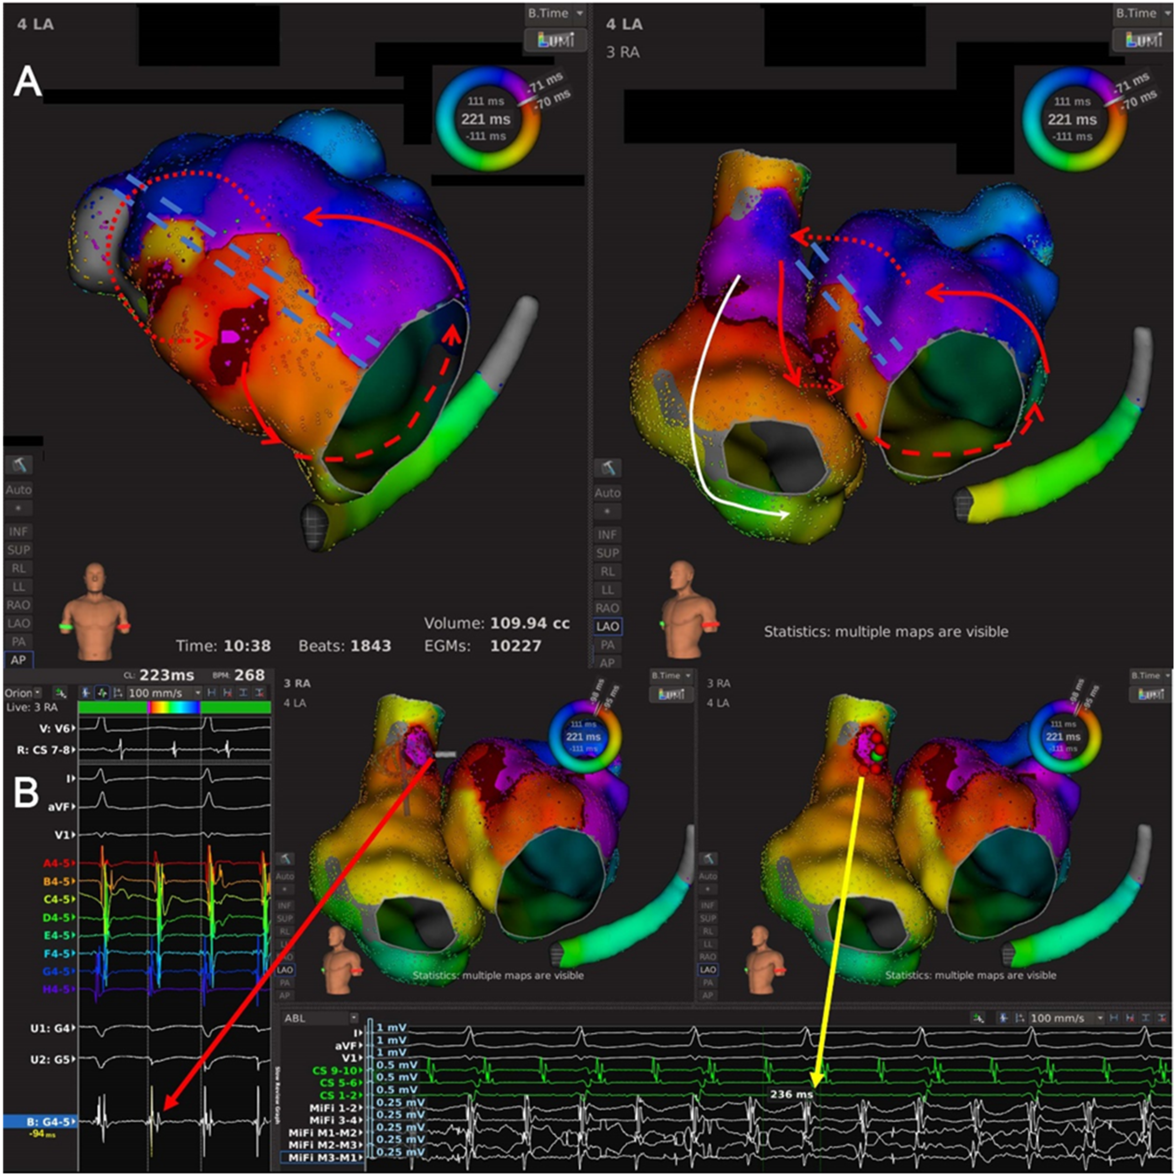Click first horizontal caliper icon in Orion toolbar
This screenshot has width=1176, height=1176.
click(x=211, y=693)
